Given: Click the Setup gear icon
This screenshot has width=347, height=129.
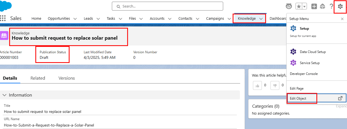Looking at the screenshot, I should (340, 6).
